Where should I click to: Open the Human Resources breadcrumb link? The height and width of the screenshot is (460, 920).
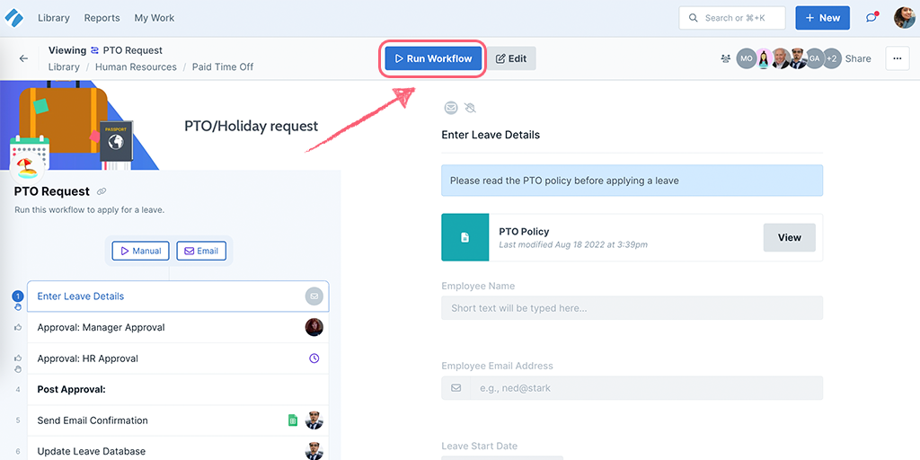click(x=136, y=66)
